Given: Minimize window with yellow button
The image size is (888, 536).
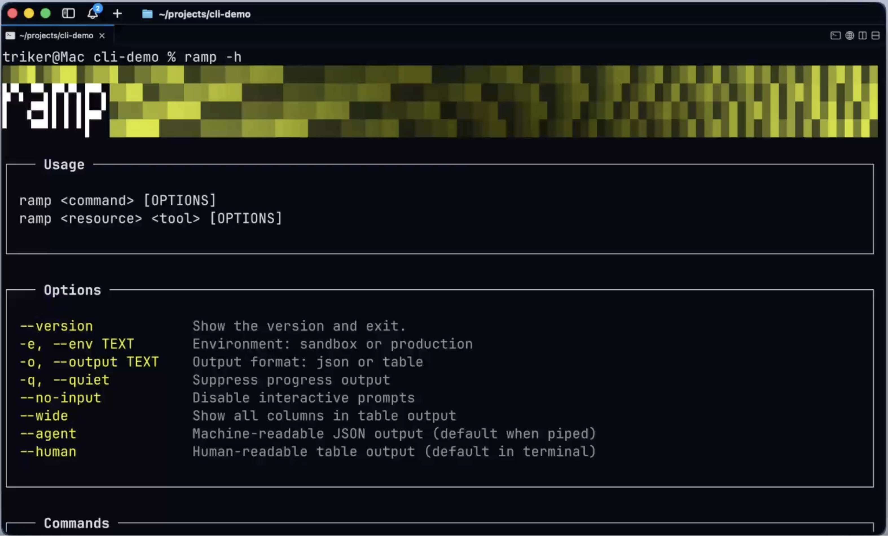Looking at the screenshot, I should click(x=29, y=14).
